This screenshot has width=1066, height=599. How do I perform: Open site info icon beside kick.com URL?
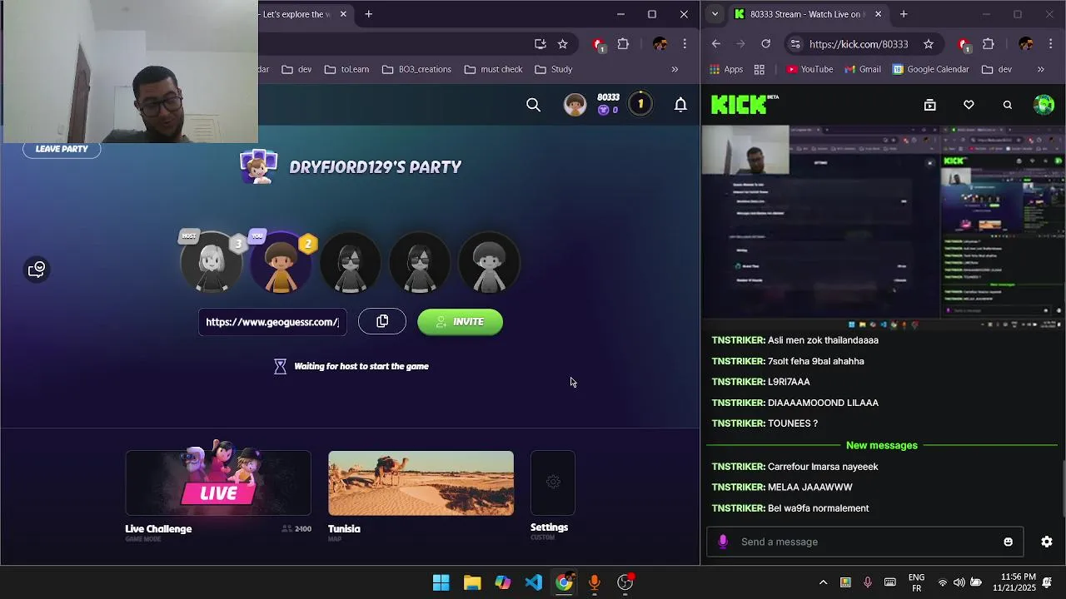(795, 44)
